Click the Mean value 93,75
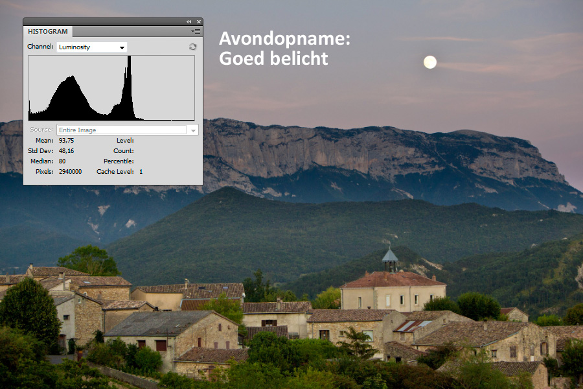The image size is (583, 389). point(66,140)
